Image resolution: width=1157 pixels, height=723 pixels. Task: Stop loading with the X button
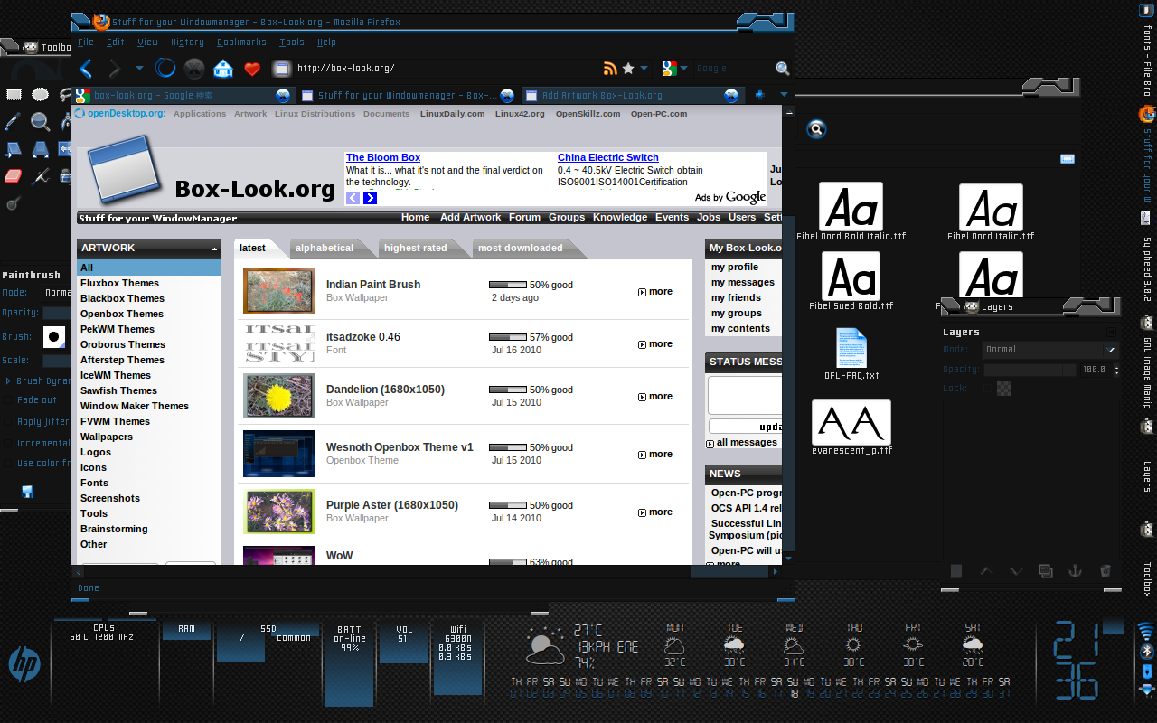click(193, 68)
